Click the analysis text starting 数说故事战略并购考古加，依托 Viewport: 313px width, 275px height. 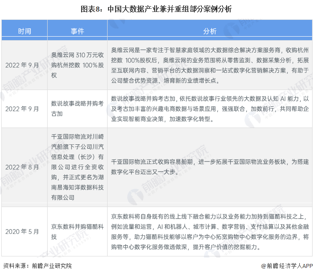210,109
